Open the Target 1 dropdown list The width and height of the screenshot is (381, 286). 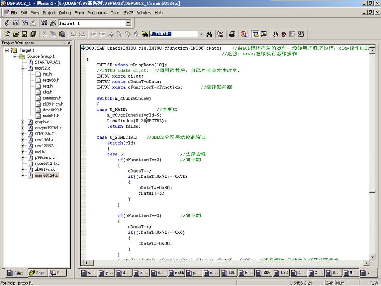point(128,23)
